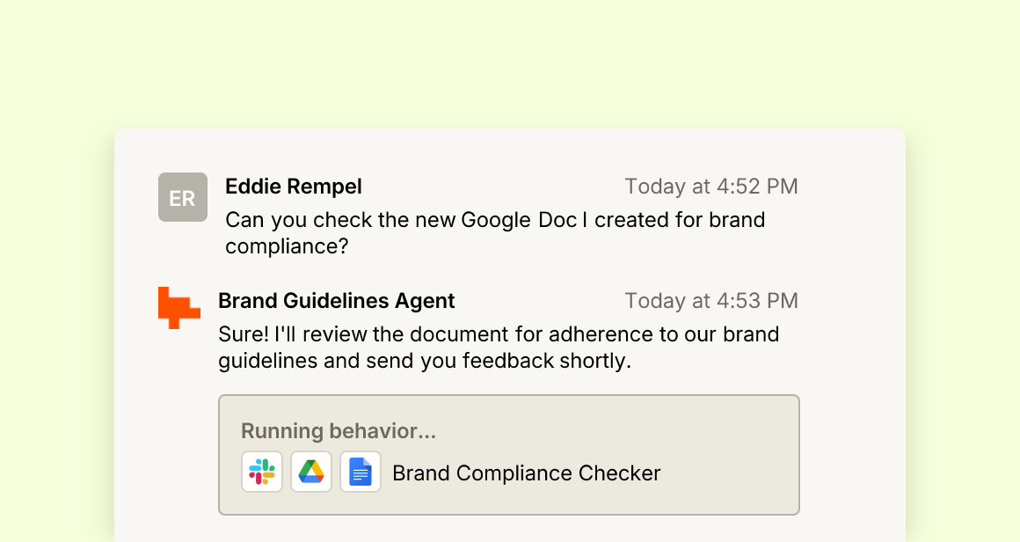This screenshot has width=1020, height=542.
Task: Click the Slack icon in behavior card
Action: (262, 472)
